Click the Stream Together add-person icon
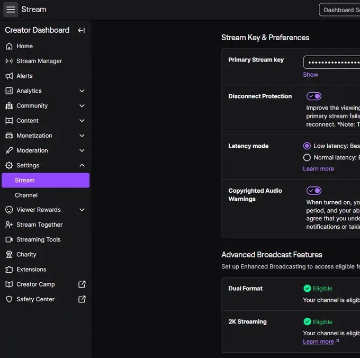This screenshot has width=360, height=358. click(9, 225)
